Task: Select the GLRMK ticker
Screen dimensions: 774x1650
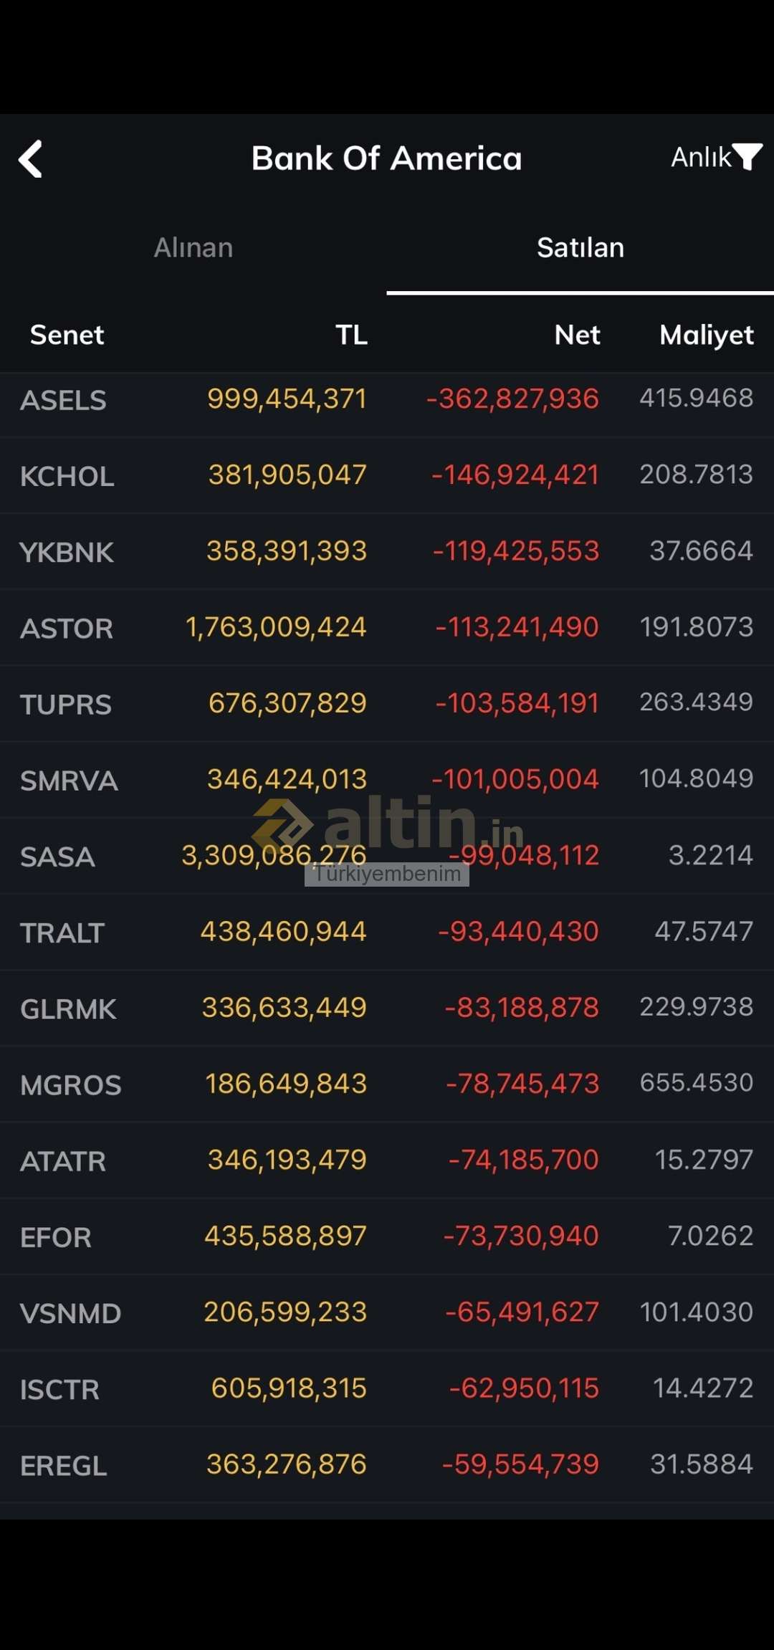Action: pos(68,1009)
